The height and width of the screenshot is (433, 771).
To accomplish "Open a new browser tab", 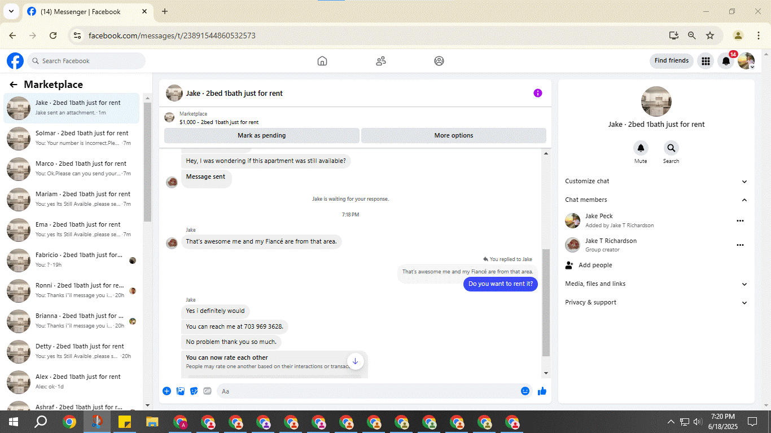I will (x=165, y=11).
